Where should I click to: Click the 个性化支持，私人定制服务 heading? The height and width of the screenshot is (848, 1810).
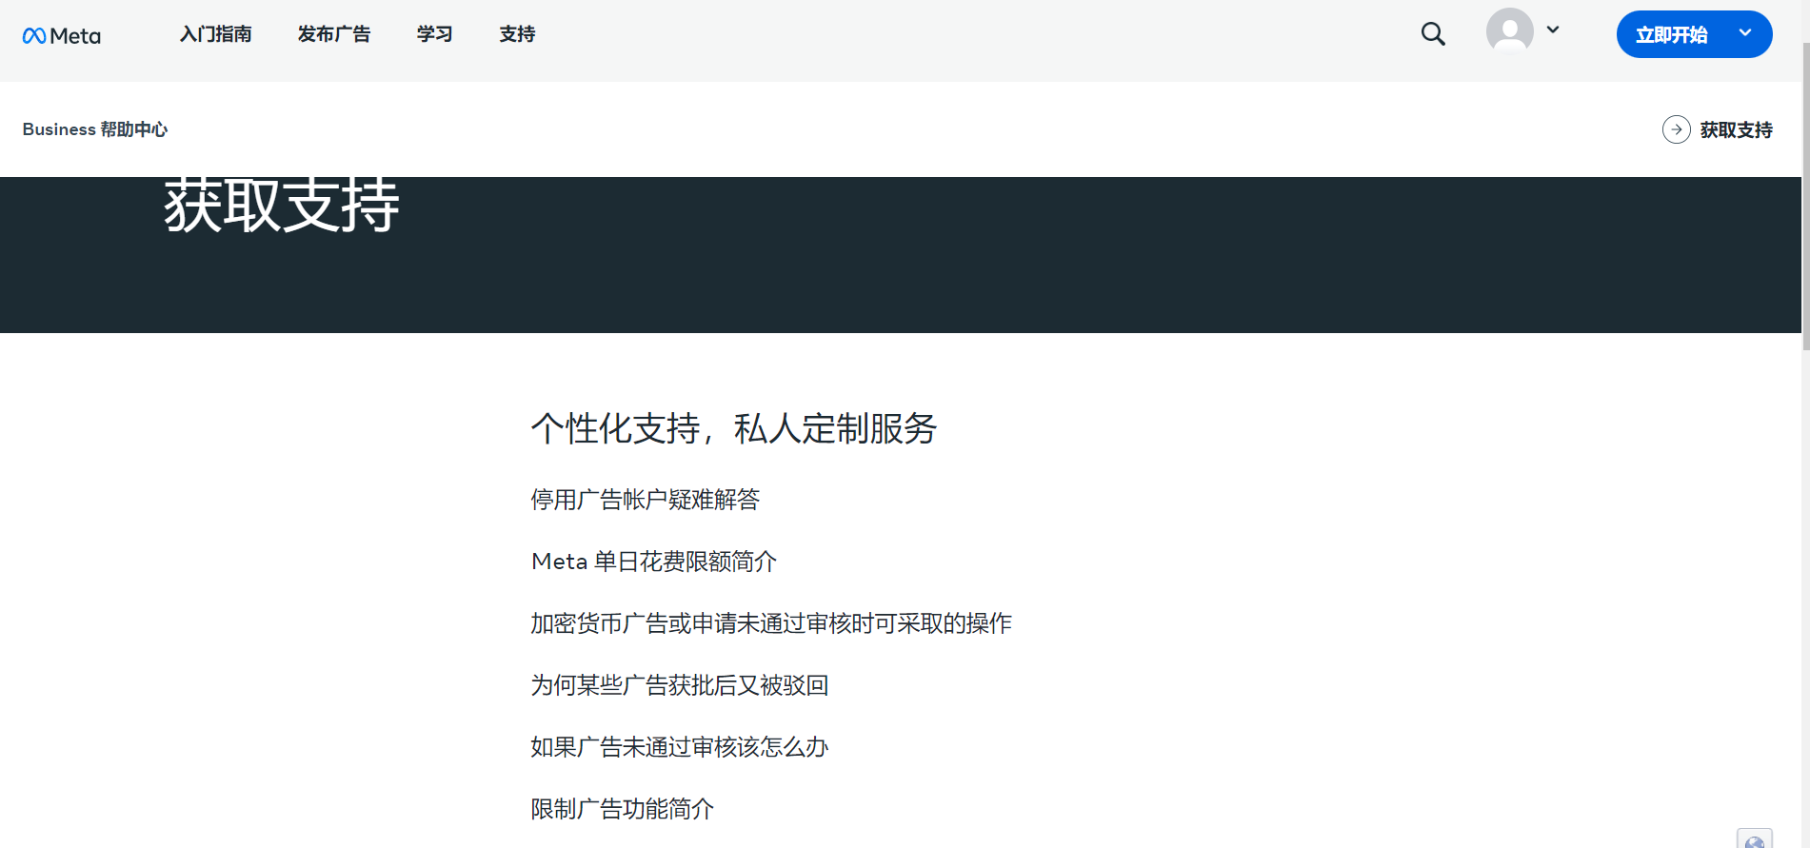tap(734, 429)
